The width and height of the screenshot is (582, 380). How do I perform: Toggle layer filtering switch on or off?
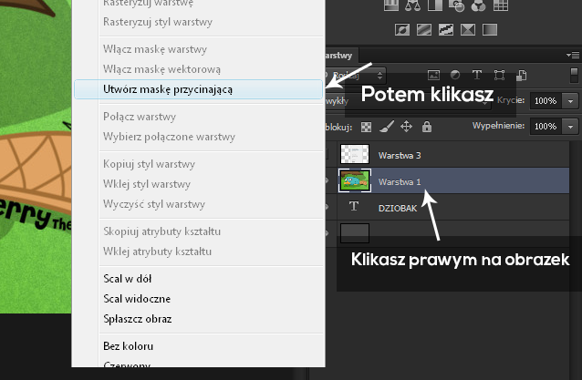574,76
